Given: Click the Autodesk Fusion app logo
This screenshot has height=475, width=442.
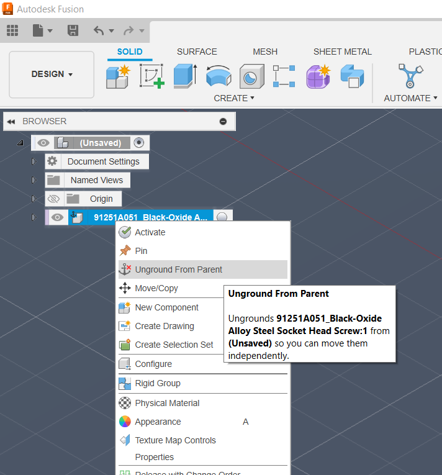Looking at the screenshot, I should [7, 9].
